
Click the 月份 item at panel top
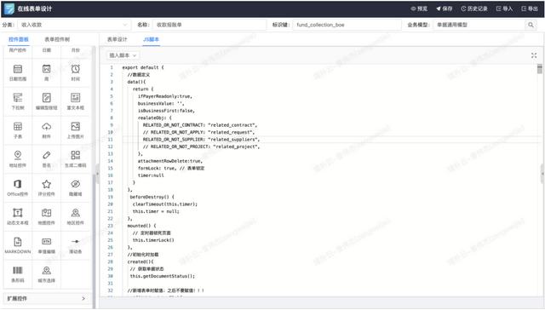coord(76,50)
